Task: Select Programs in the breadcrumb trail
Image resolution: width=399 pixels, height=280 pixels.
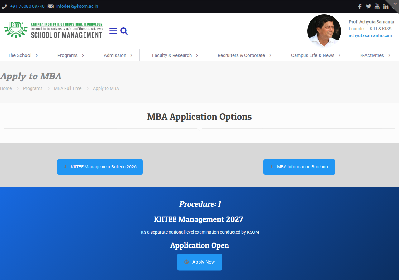Action: coord(33,88)
